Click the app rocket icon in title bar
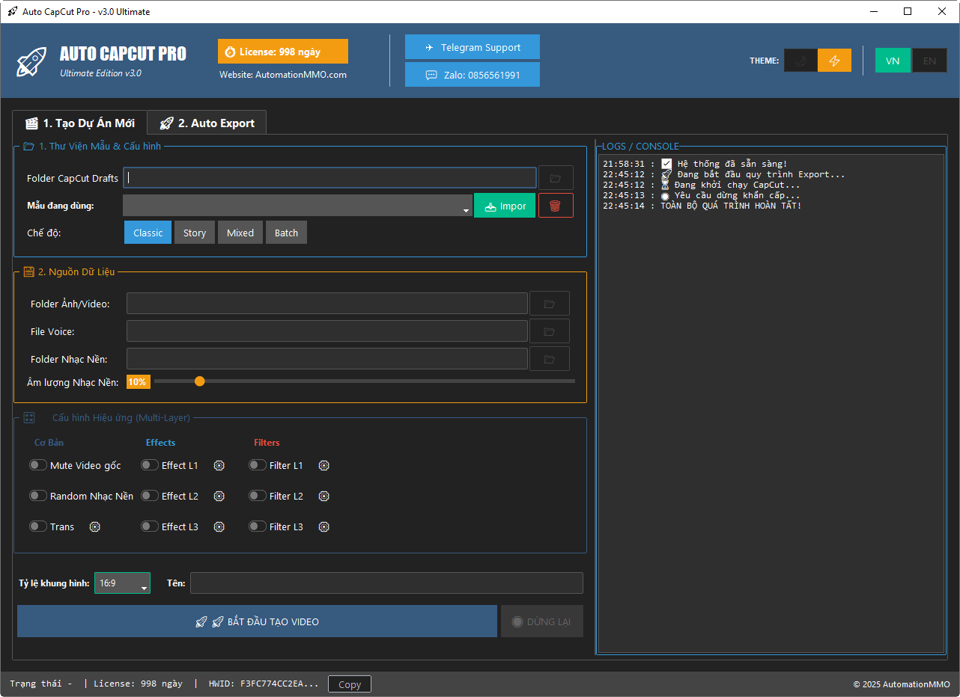Screen dimensions: 960x697 [x=12, y=11]
